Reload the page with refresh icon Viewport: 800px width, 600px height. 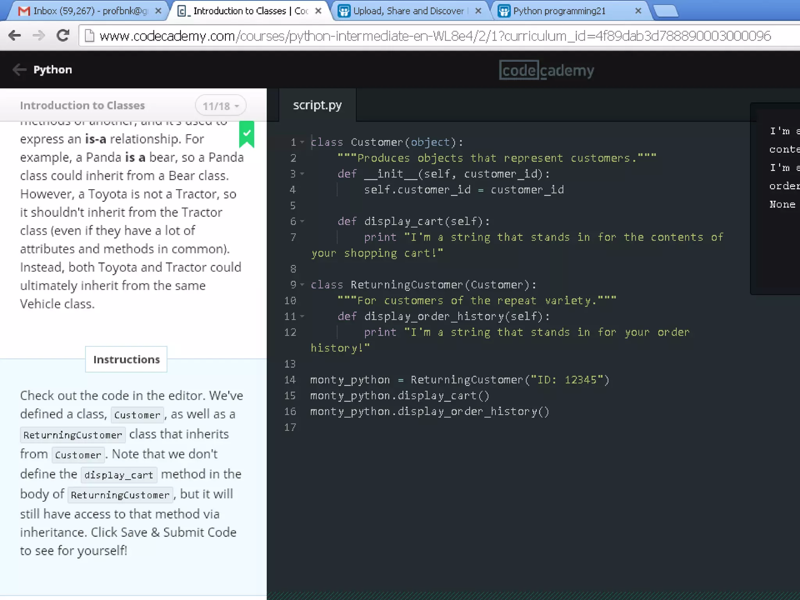[63, 36]
